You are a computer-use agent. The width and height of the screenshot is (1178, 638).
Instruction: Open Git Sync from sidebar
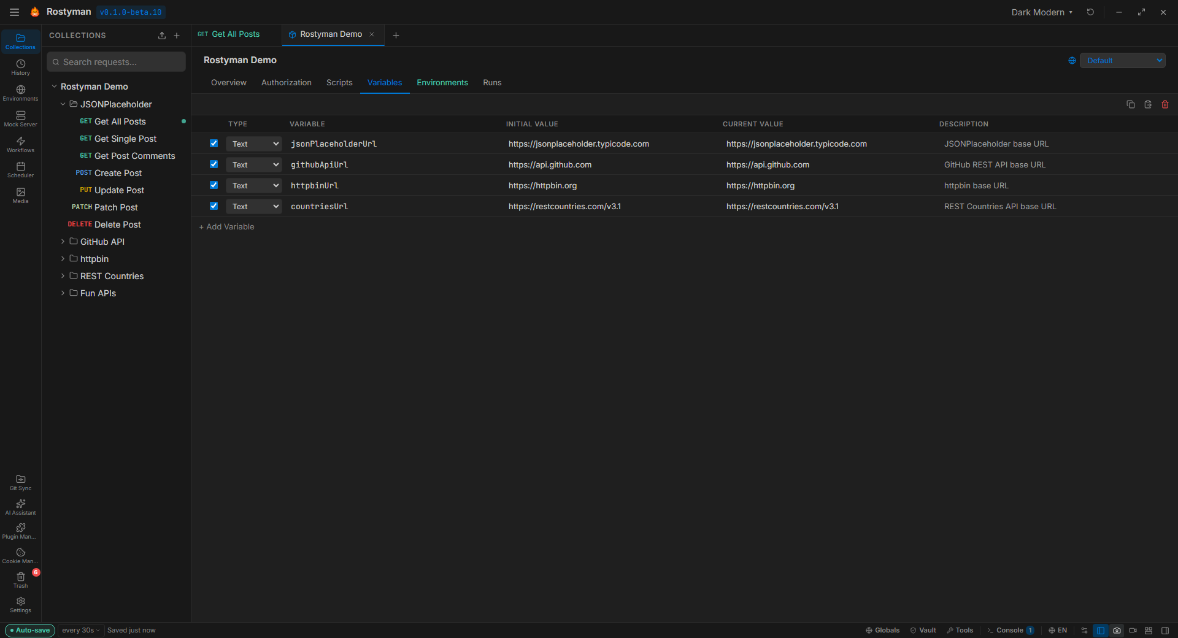pyautogui.click(x=20, y=482)
